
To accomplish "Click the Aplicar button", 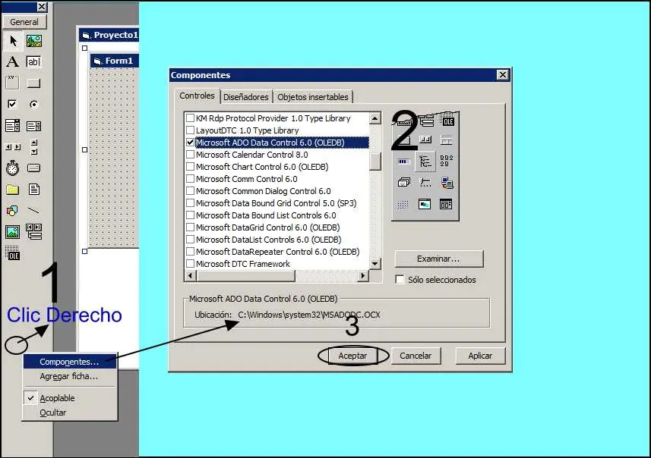I will click(480, 356).
